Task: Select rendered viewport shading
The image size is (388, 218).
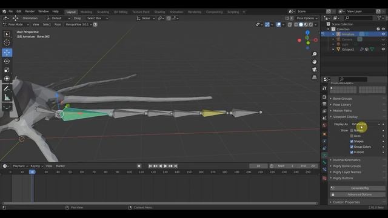Action: 311,24
